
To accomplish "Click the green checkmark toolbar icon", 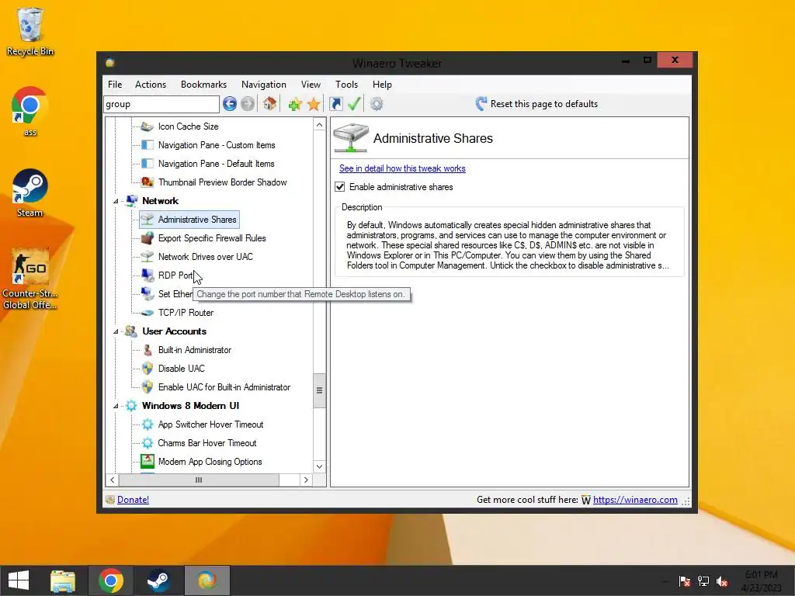I will coord(354,104).
